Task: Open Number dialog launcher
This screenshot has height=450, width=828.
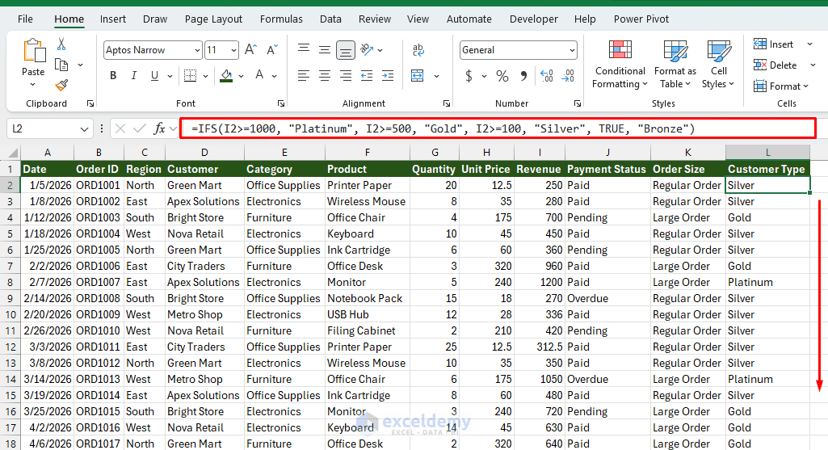Action: (577, 103)
